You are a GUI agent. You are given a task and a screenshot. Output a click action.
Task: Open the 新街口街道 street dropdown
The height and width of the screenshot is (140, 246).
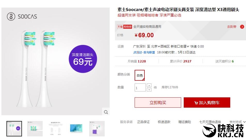click(x=180, y=46)
